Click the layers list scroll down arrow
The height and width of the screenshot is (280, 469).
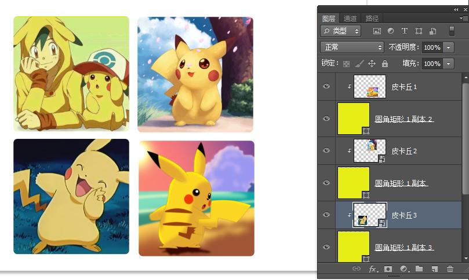pos(465,259)
